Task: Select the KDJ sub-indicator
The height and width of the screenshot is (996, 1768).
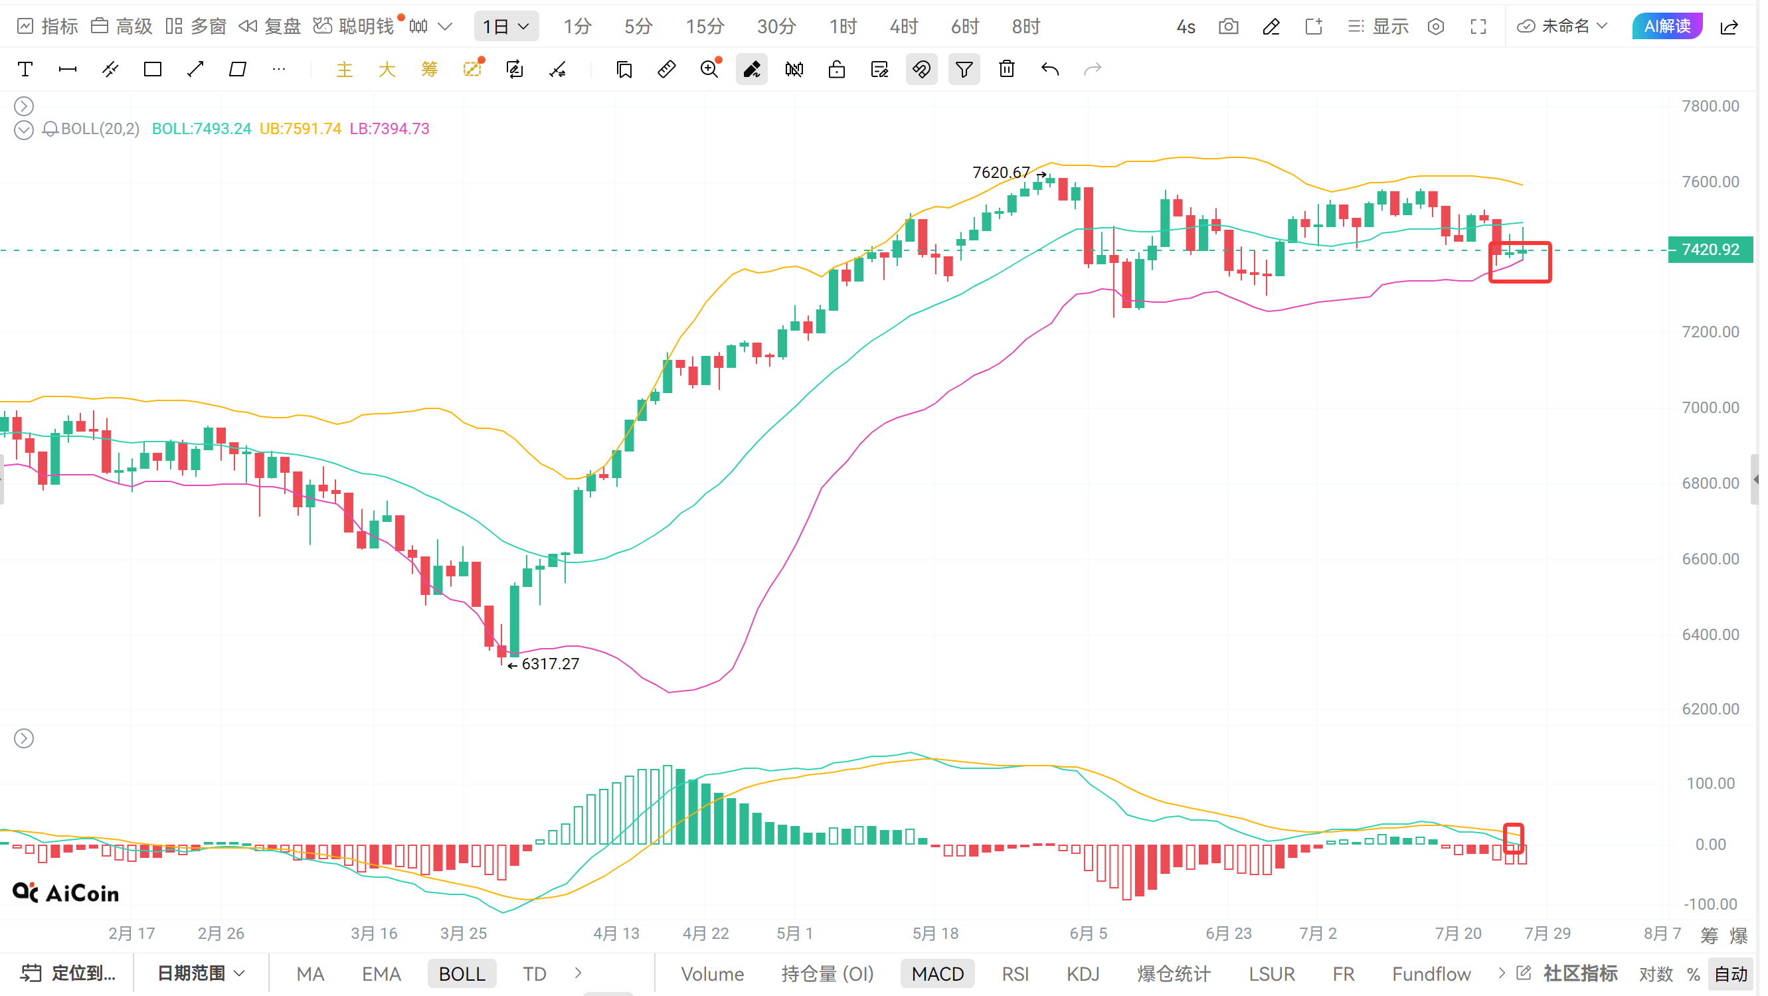Action: coord(1084,974)
